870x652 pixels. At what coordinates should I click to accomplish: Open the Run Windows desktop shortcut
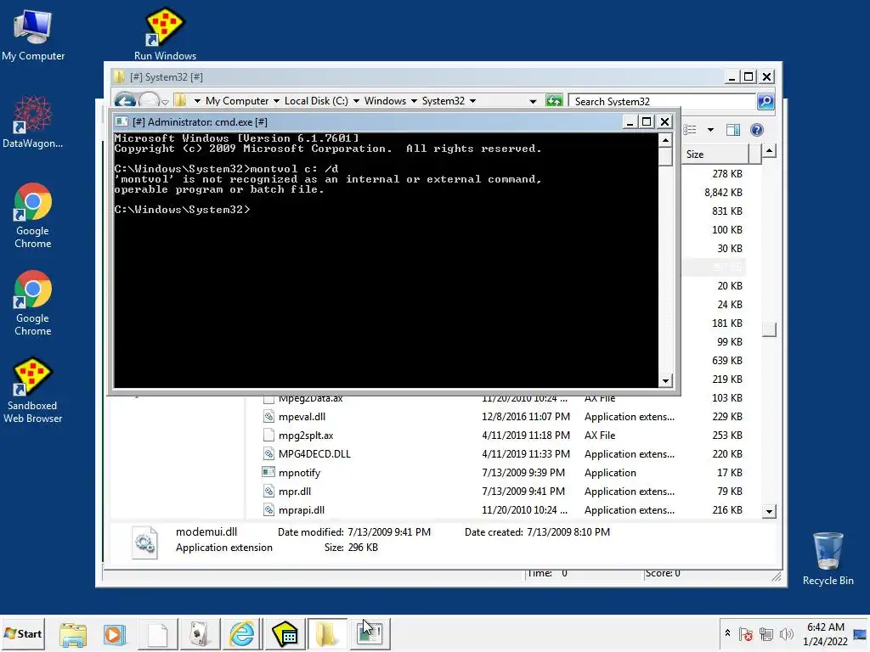(165, 34)
